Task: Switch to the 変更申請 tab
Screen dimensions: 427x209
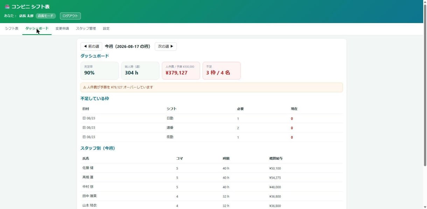Action: click(62, 29)
